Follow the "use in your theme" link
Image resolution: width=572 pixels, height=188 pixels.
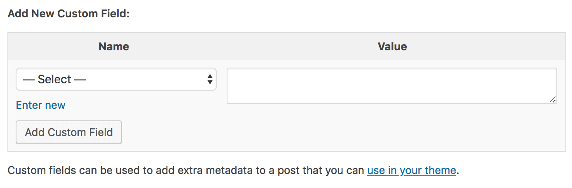tap(411, 170)
